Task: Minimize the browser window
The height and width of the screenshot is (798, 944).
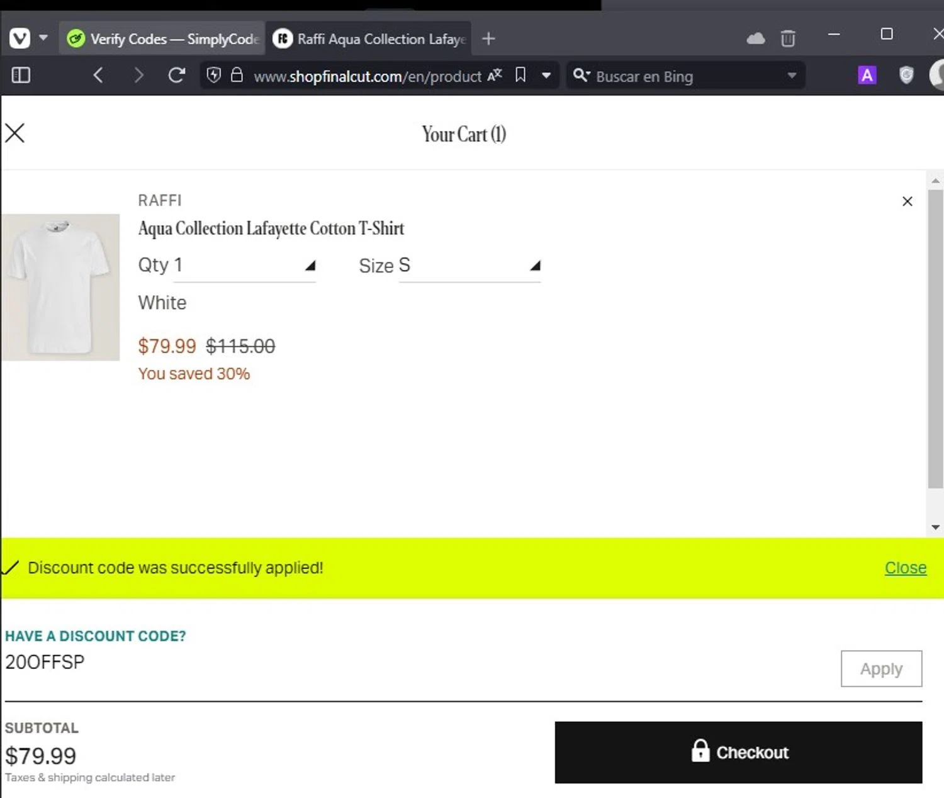Action: [834, 34]
